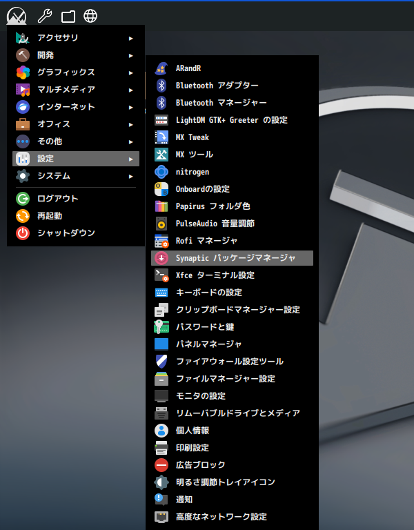Click the MX ツール icon
The height and width of the screenshot is (530, 414).
click(x=161, y=155)
